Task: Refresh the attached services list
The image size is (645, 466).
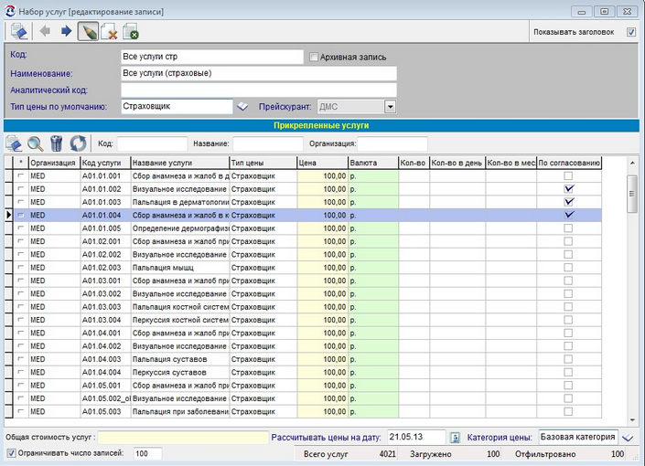Action: (78, 143)
